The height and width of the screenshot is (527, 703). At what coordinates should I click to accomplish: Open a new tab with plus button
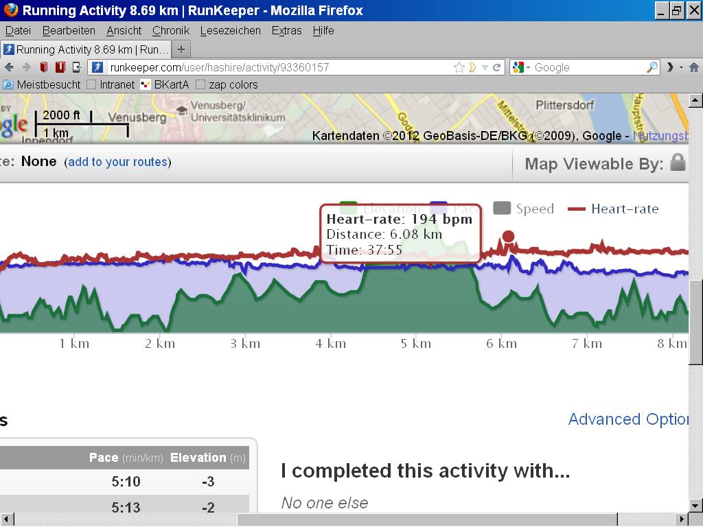tap(181, 49)
